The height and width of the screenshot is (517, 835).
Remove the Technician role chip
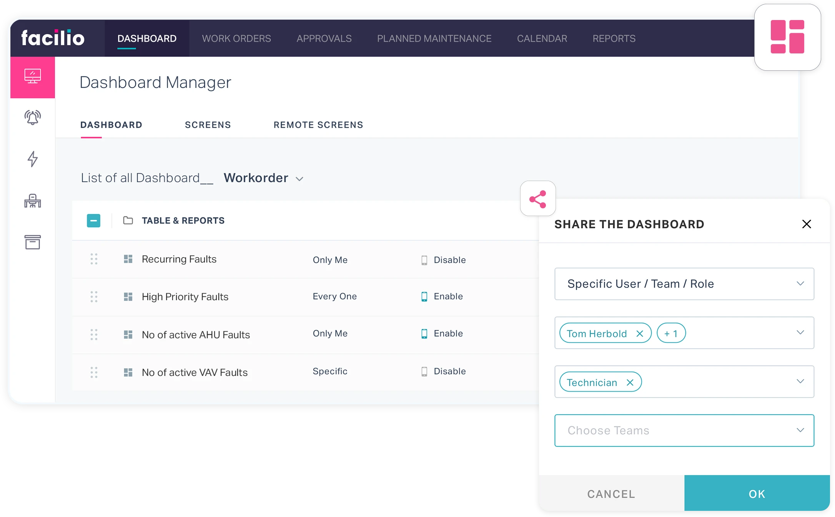click(x=630, y=382)
